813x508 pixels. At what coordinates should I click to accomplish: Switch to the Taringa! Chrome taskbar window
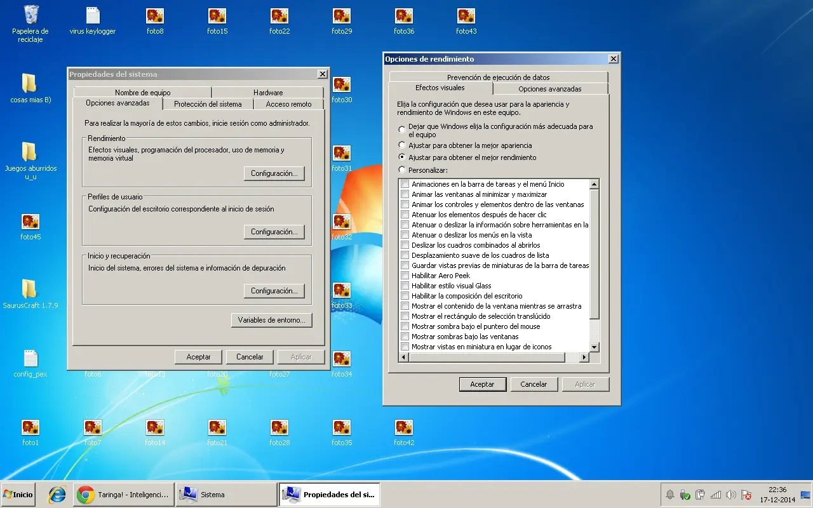(x=124, y=495)
